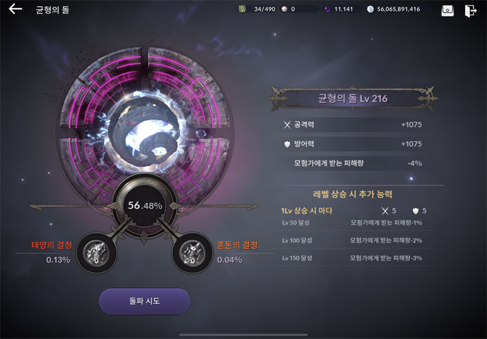
Task: Click the 균형의 돌 page title
Action: pyautogui.click(x=52, y=10)
